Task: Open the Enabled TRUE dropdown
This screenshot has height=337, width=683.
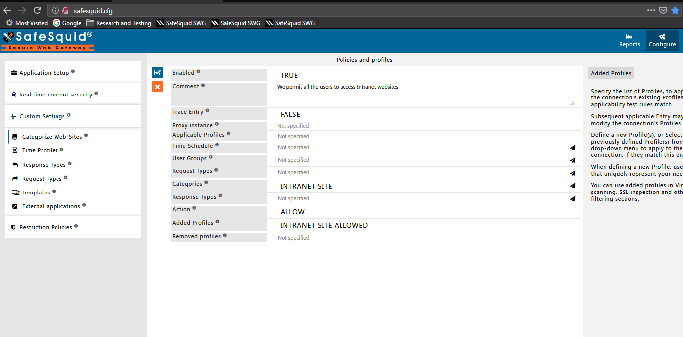Action: coord(424,75)
